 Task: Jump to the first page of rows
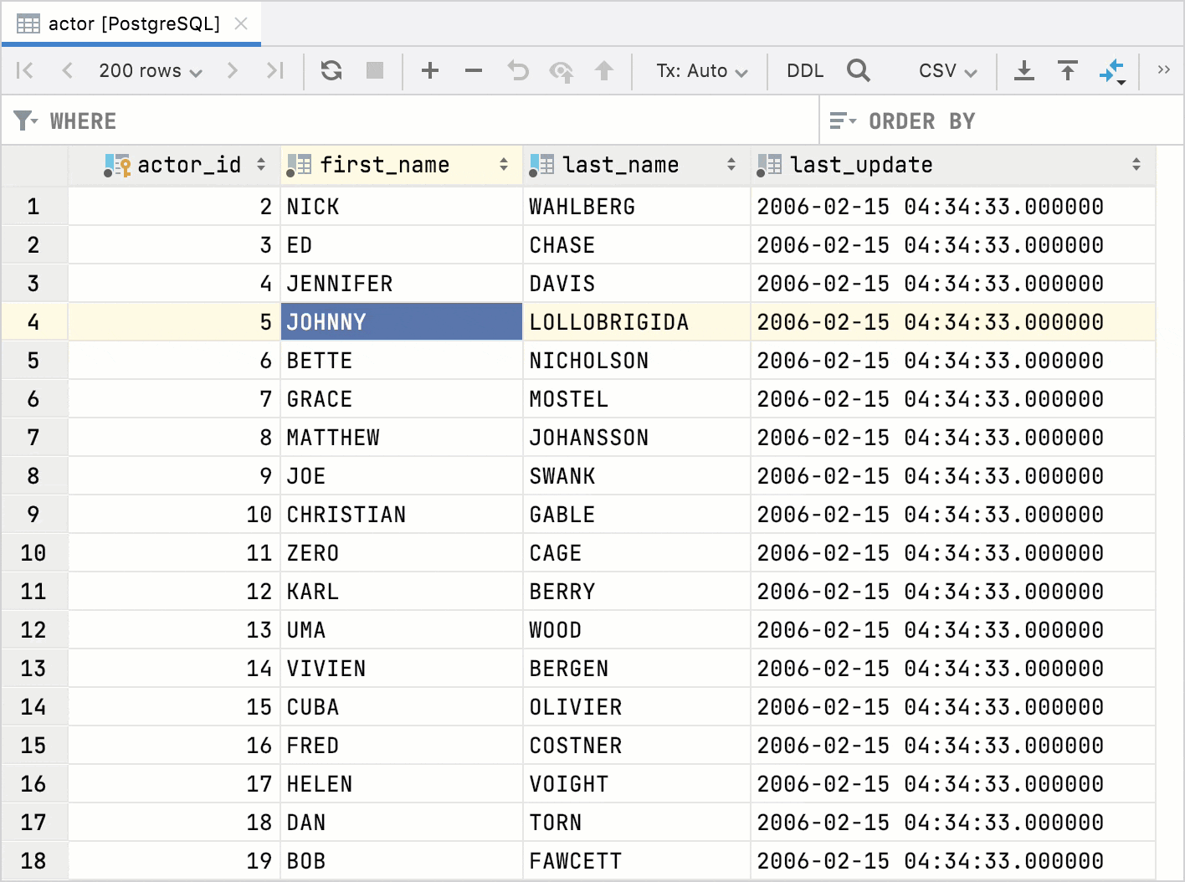pos(24,70)
